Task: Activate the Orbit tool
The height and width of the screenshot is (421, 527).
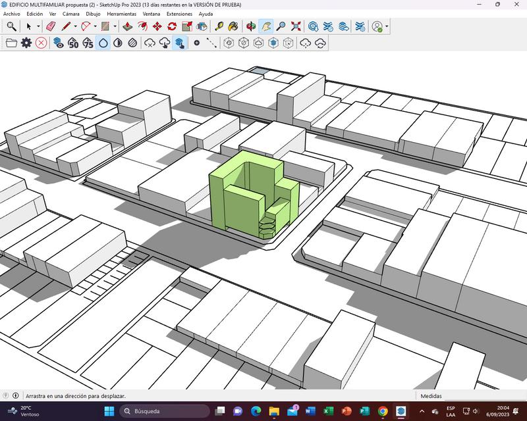Action: pos(251,26)
